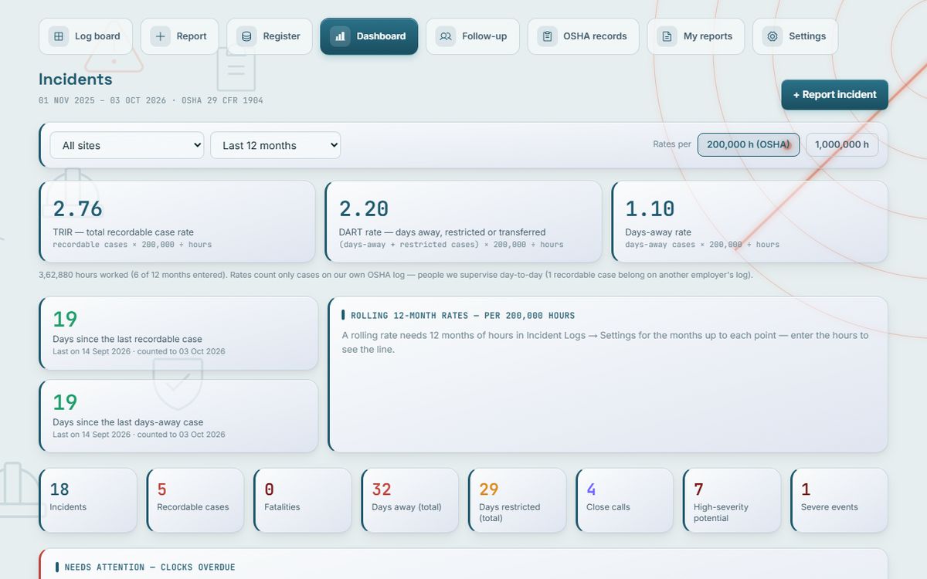The width and height of the screenshot is (927, 579).
Task: Go to the Follow-up tab
Action: click(473, 36)
